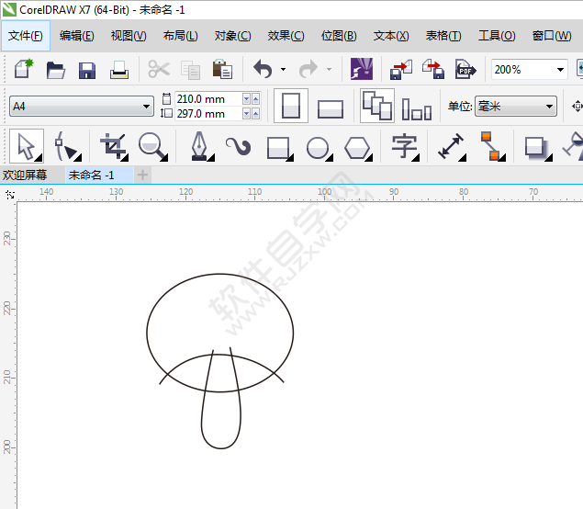The image size is (583, 509).
Task: Click the Undo arrow button
Action: (x=263, y=70)
